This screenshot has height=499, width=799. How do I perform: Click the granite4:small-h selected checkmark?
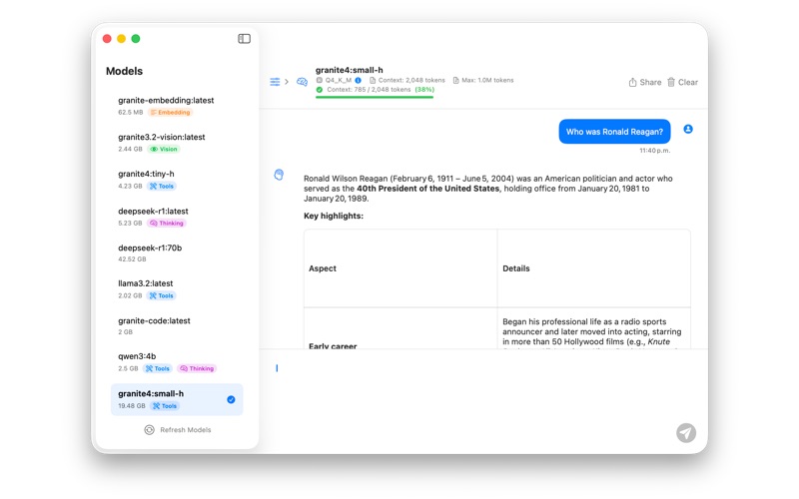pos(231,400)
